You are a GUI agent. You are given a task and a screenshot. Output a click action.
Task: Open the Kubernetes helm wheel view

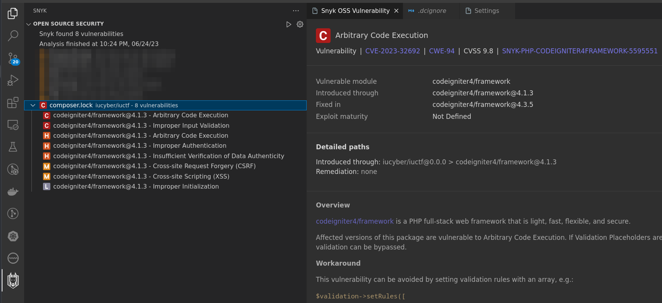[13, 236]
